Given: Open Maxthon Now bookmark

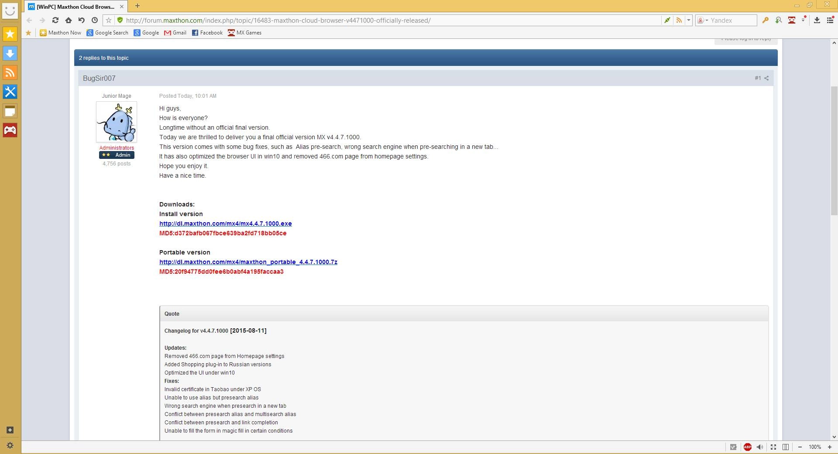Looking at the screenshot, I should (x=60, y=33).
